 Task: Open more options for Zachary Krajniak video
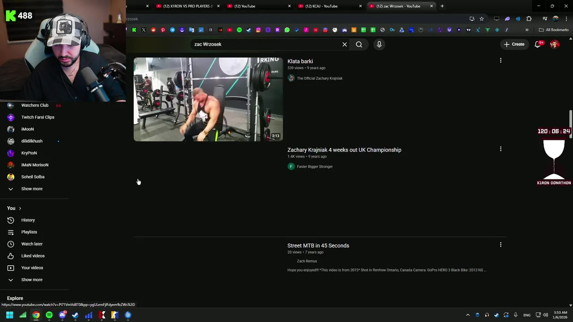point(500,149)
